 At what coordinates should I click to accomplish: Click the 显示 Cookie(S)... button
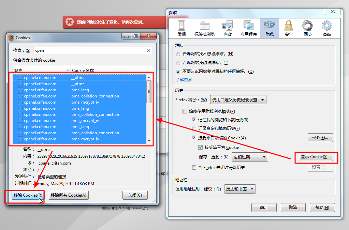click(x=316, y=157)
